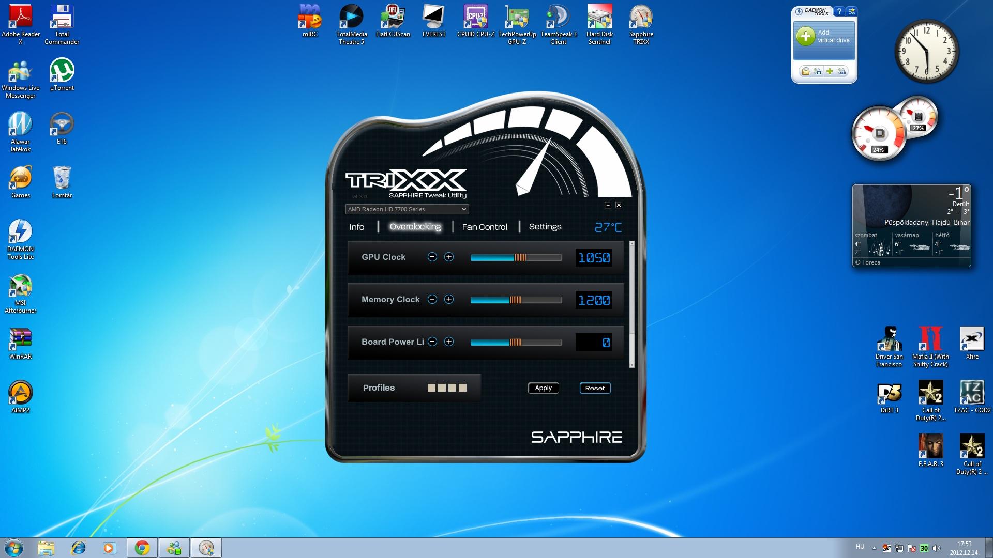Click the Board Power Limit value field

594,342
